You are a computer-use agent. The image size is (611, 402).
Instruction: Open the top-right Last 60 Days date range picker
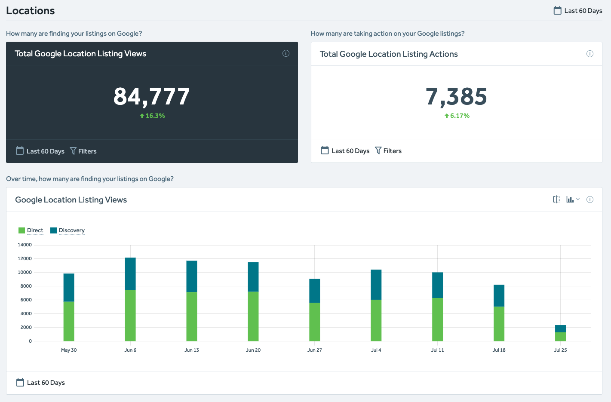pos(583,10)
